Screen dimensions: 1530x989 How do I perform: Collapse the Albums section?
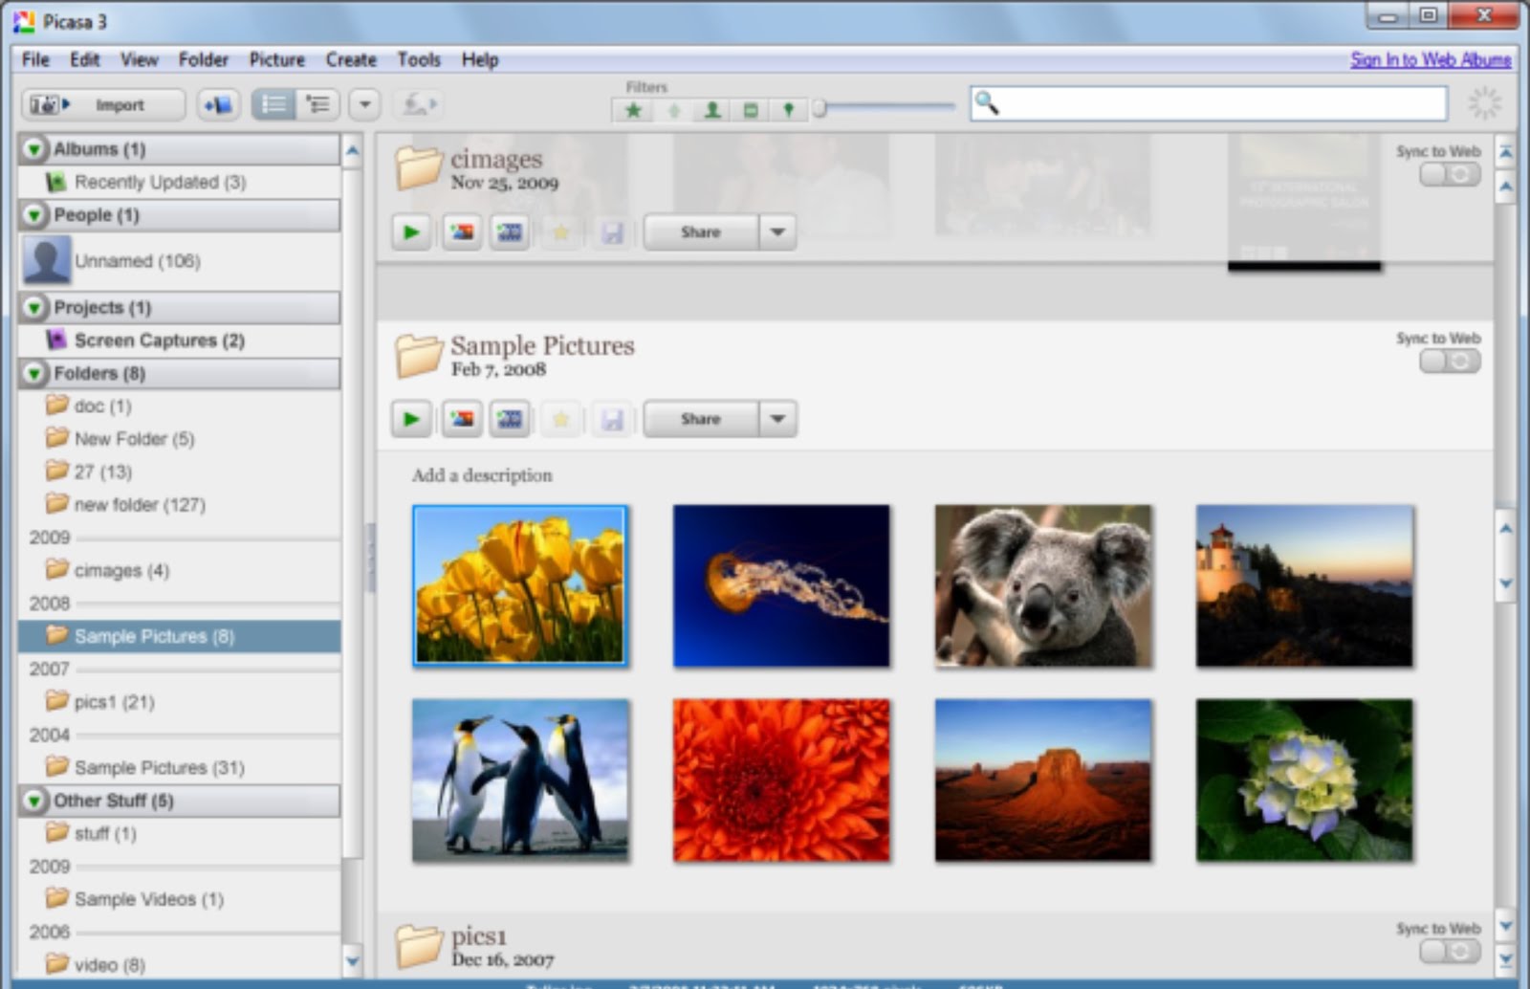[36, 149]
